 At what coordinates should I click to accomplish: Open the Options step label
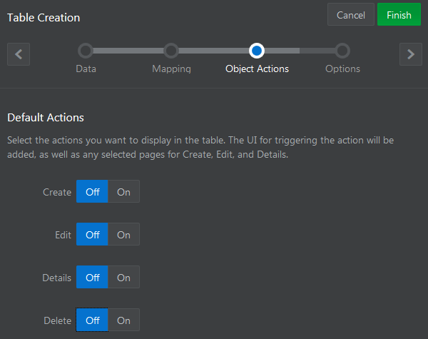pos(342,69)
